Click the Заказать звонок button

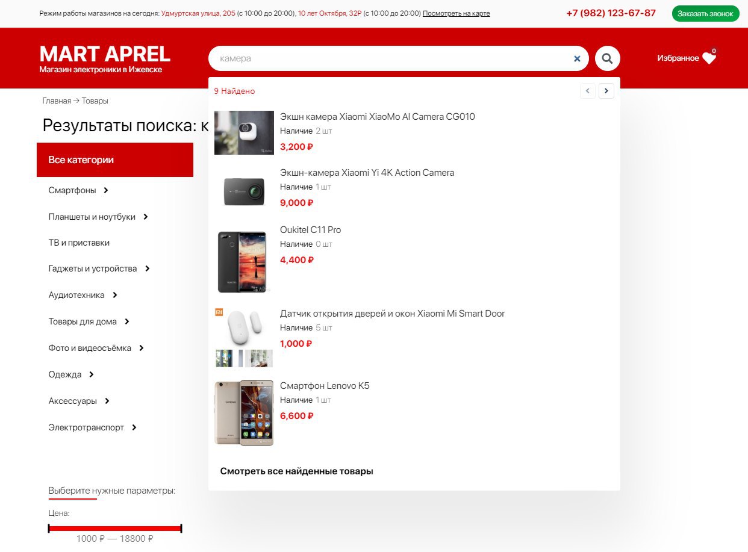click(705, 13)
